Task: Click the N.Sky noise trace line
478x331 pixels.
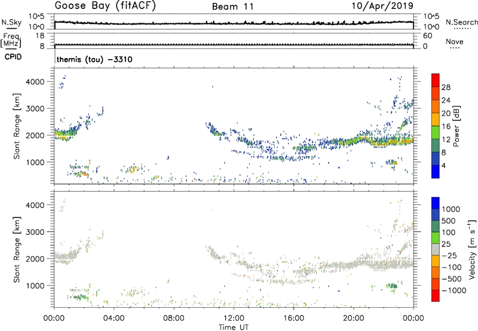Action: (x=234, y=23)
